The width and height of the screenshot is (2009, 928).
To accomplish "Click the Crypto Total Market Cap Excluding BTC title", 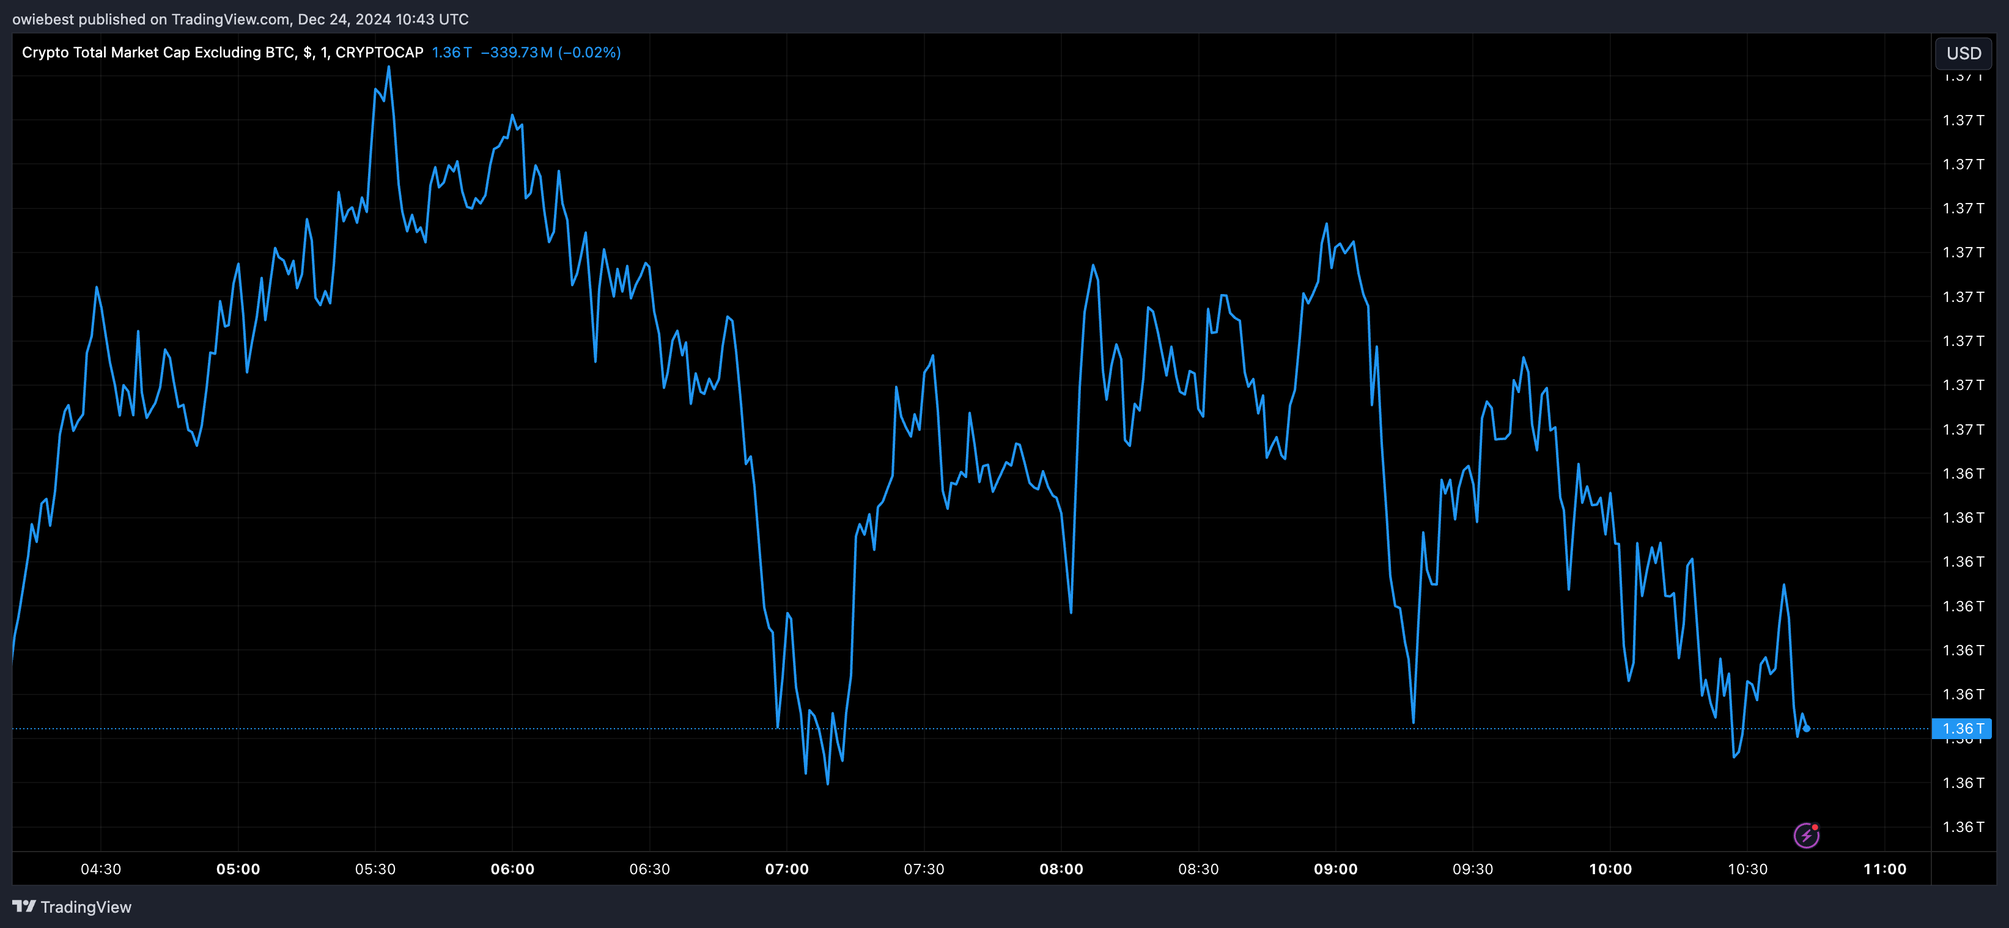I will tap(223, 52).
